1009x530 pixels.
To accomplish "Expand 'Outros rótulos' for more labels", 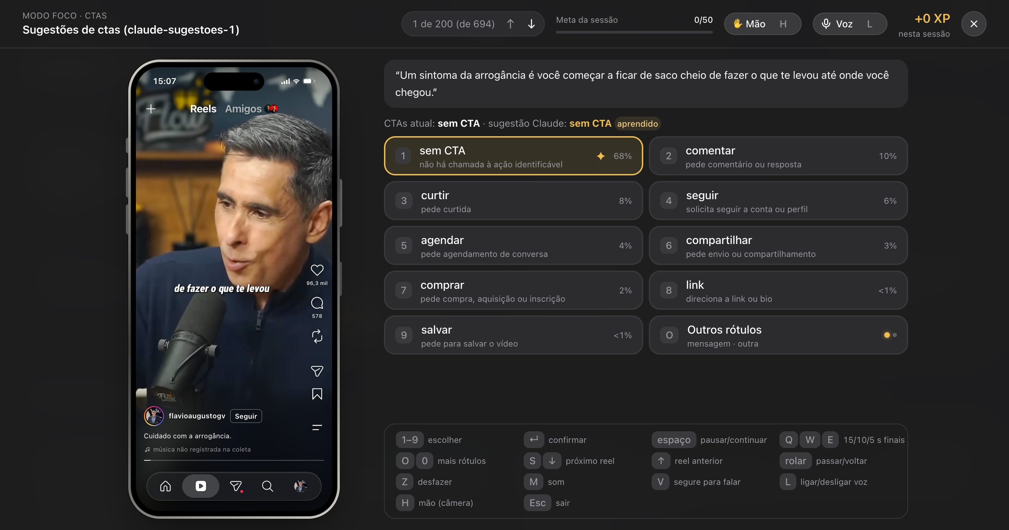I will click(x=778, y=335).
